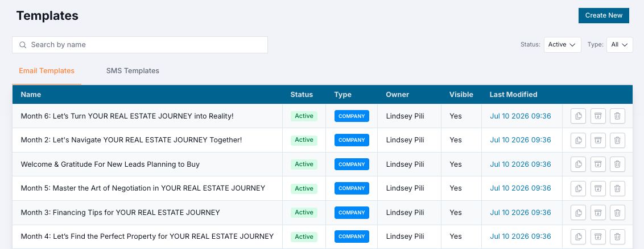
Task: Open Welcome & Gratitude's last modified date link
Action: [521, 164]
